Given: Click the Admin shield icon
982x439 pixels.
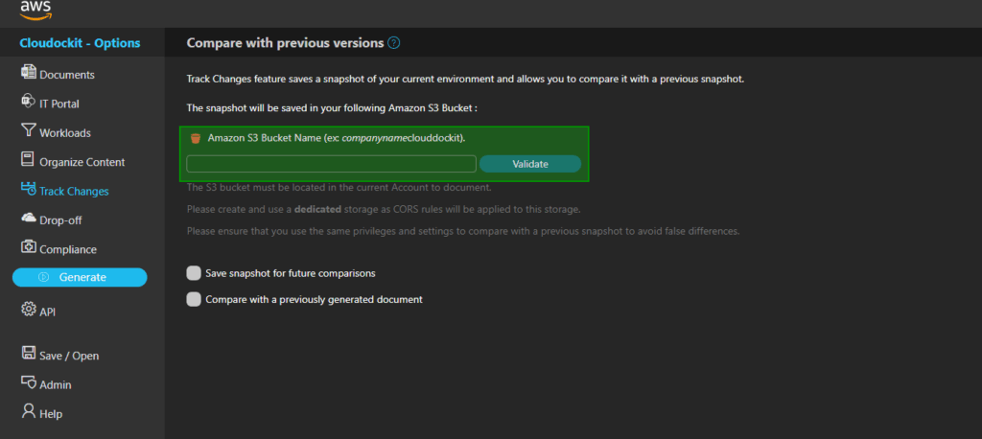Looking at the screenshot, I should (29, 384).
